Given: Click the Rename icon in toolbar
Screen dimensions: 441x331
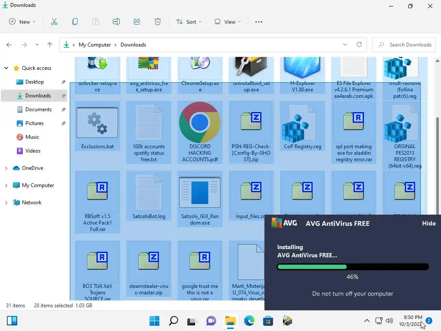Looking at the screenshot, I should tap(116, 22).
